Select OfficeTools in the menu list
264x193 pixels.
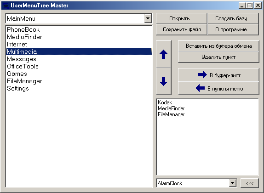[x=79, y=67]
